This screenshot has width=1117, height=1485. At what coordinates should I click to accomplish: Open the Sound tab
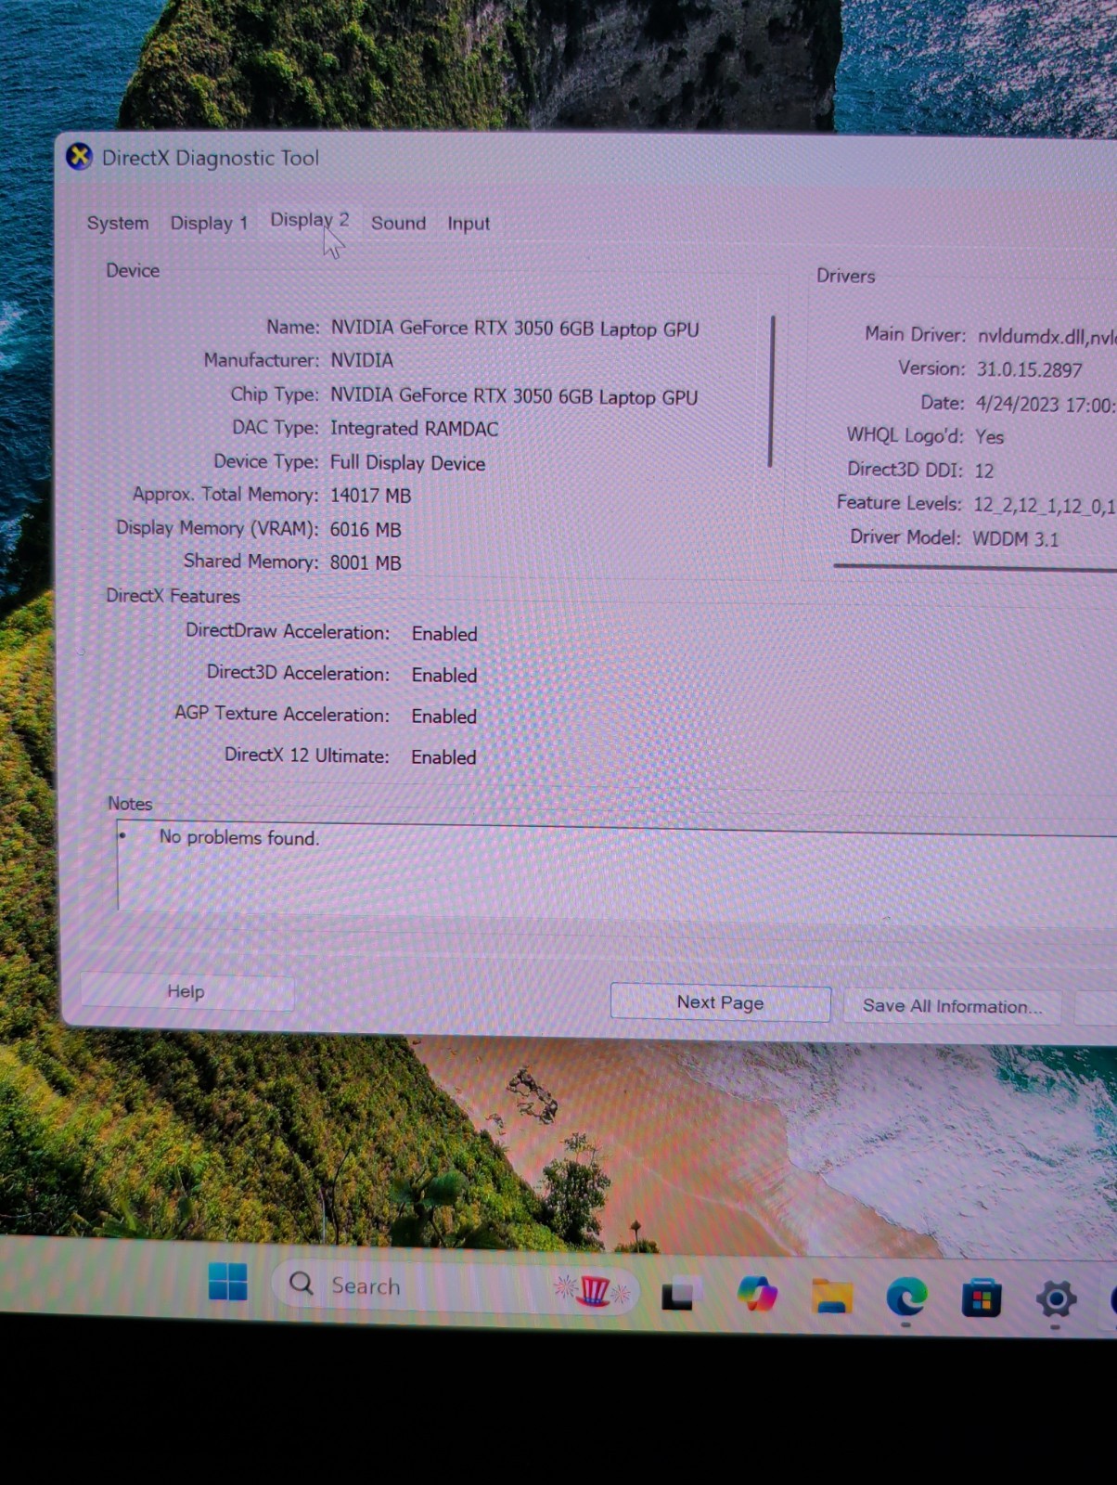[398, 223]
